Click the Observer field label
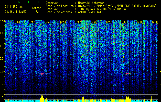Viewport: 161px width, 102px height. pos(52,3)
